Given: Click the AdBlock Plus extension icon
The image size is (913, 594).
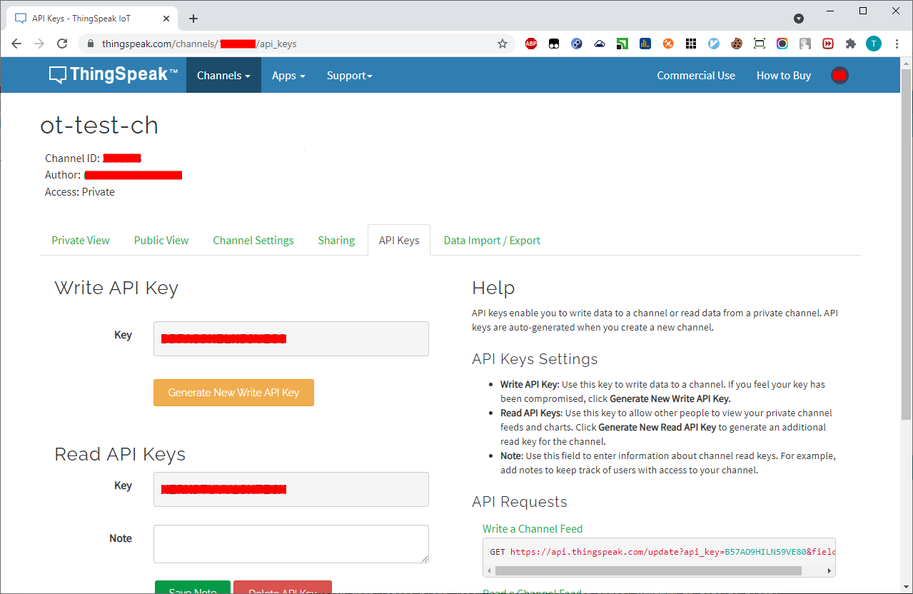Looking at the screenshot, I should pyautogui.click(x=530, y=44).
